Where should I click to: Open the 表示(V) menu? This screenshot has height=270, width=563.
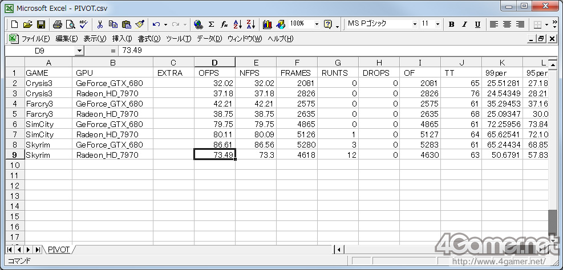[x=95, y=39]
